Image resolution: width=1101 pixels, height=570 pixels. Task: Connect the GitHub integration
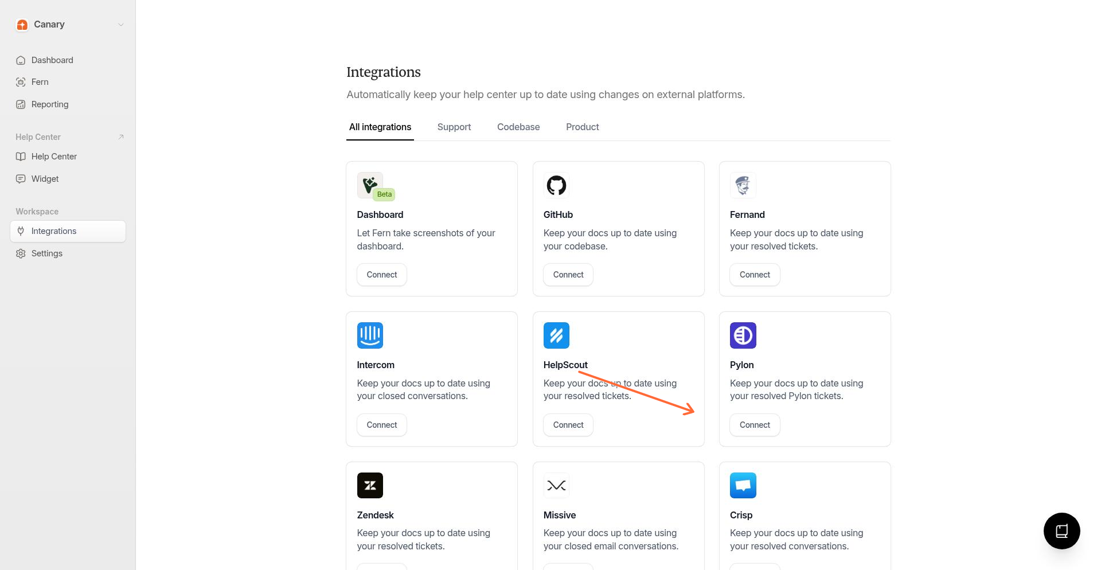pos(568,274)
